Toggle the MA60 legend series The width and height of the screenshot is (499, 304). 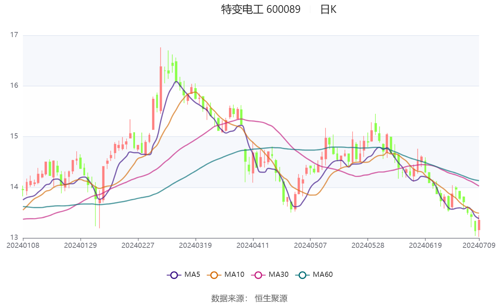coord(314,274)
